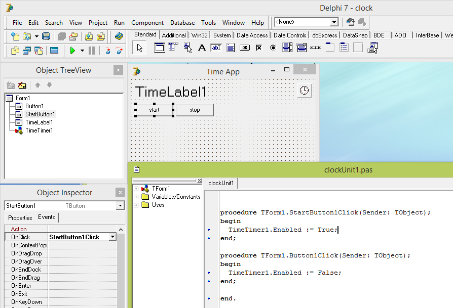This screenshot has width=453, height=308.
Task: Open the File menu
Action: pos(17,22)
